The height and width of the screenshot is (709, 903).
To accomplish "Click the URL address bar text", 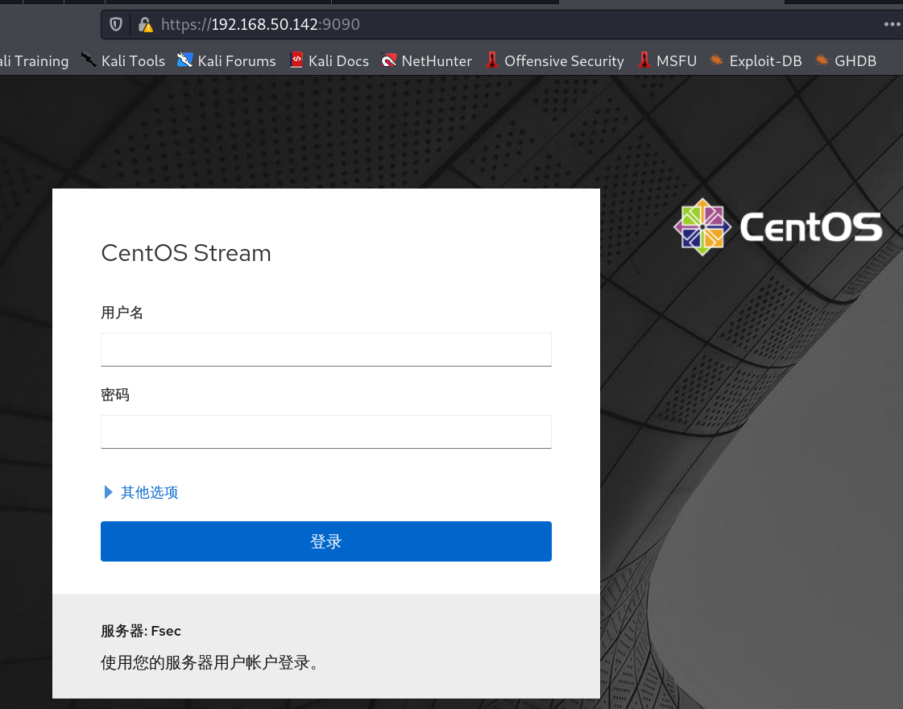I will (260, 24).
